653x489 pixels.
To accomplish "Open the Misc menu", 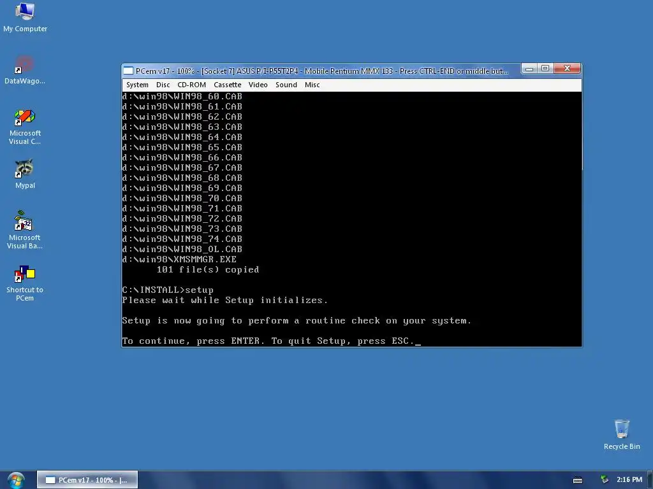I will 312,85.
